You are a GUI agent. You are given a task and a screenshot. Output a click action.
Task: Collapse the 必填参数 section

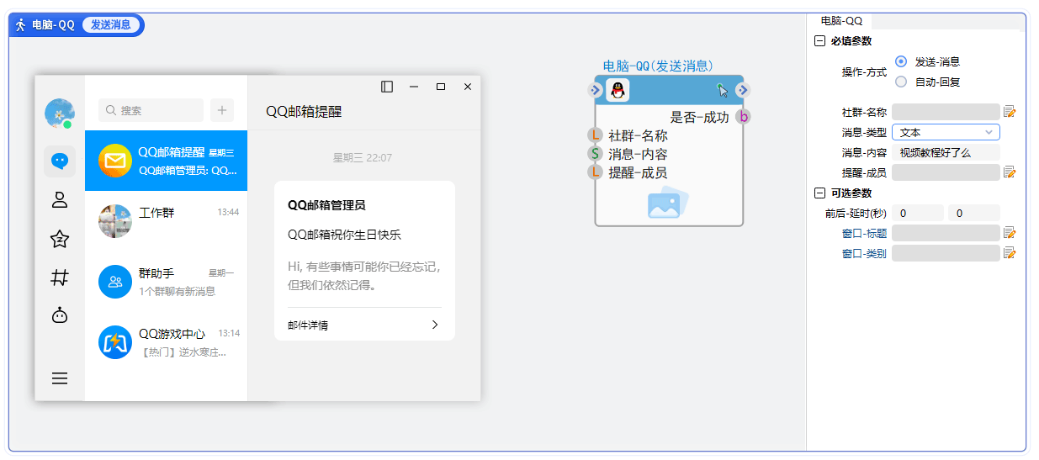820,41
